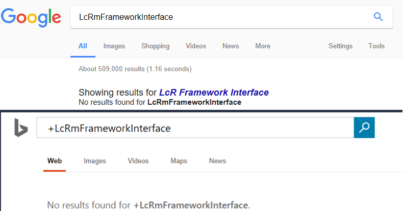This screenshot has width=404, height=211.
Task: Select the All tab in Google
Action: [x=83, y=46]
